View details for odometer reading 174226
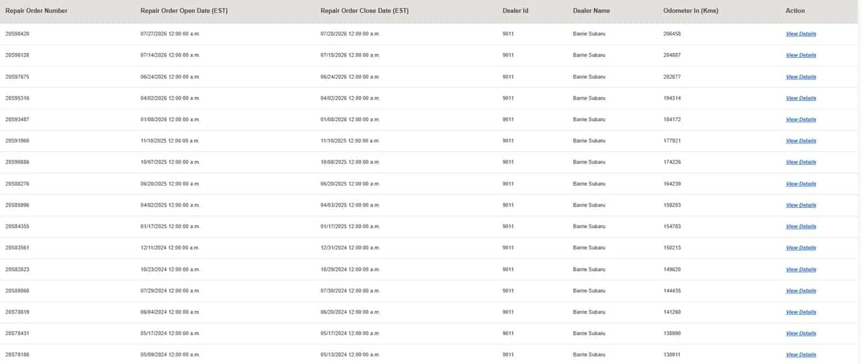This screenshot has height=364, width=862. click(801, 162)
